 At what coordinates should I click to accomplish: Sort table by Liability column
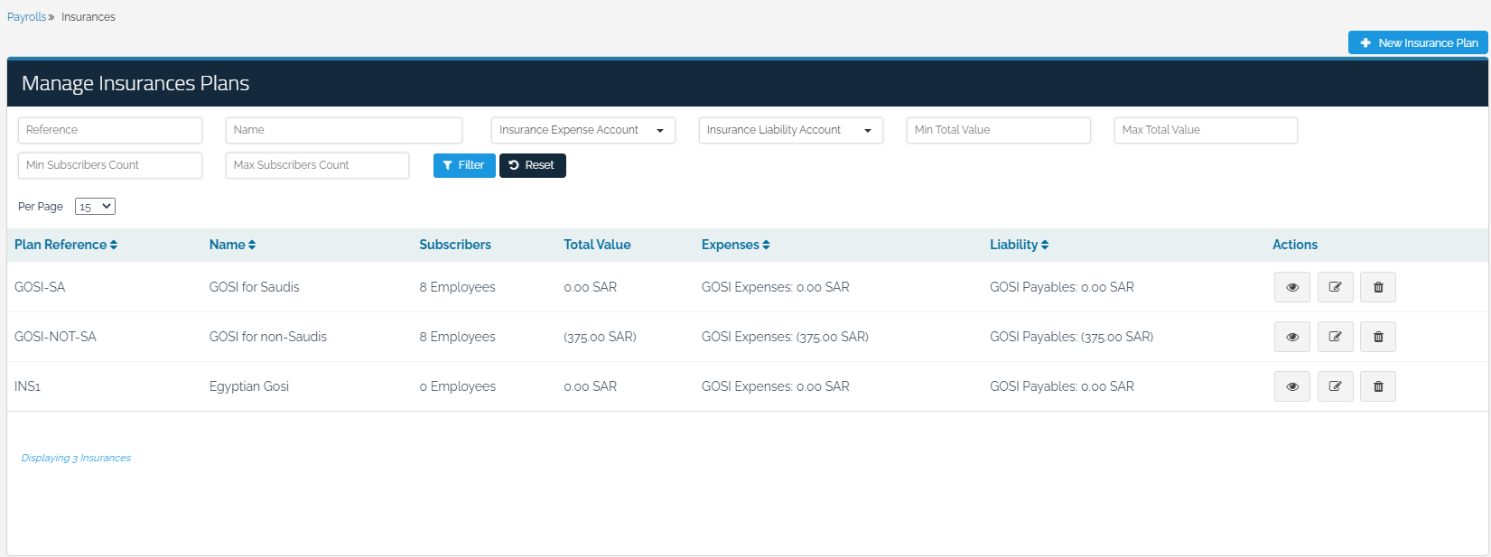tap(1019, 245)
